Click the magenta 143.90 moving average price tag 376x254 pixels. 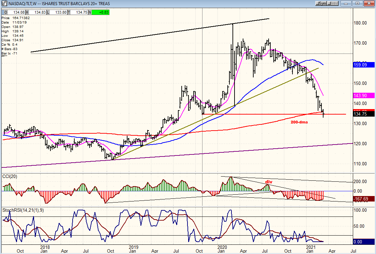click(364, 96)
